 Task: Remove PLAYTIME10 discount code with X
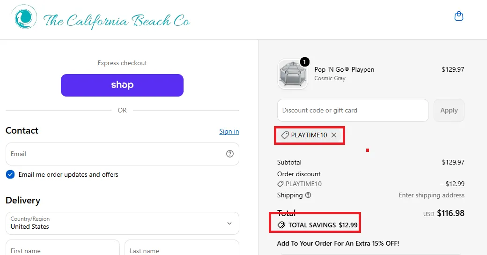[334, 135]
